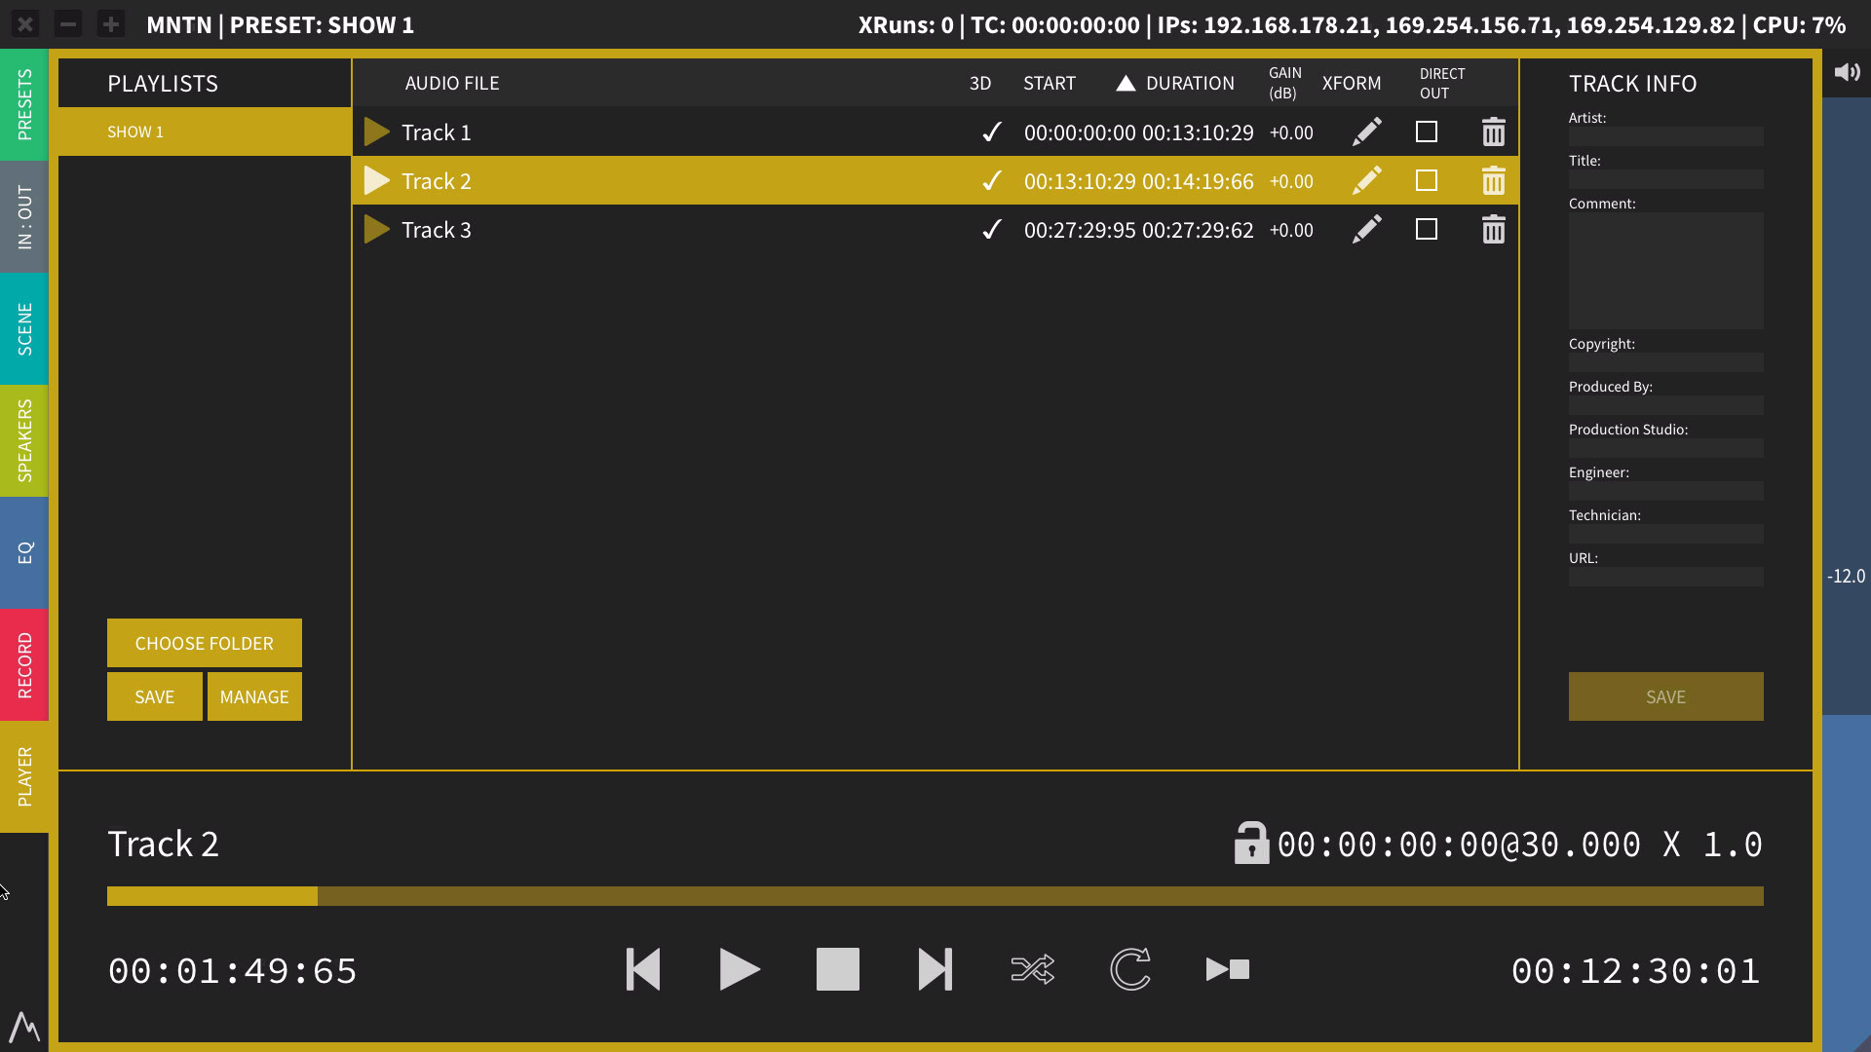The height and width of the screenshot is (1052, 1871).
Task: Enable Direct Out for Track 1
Action: 1427,131
